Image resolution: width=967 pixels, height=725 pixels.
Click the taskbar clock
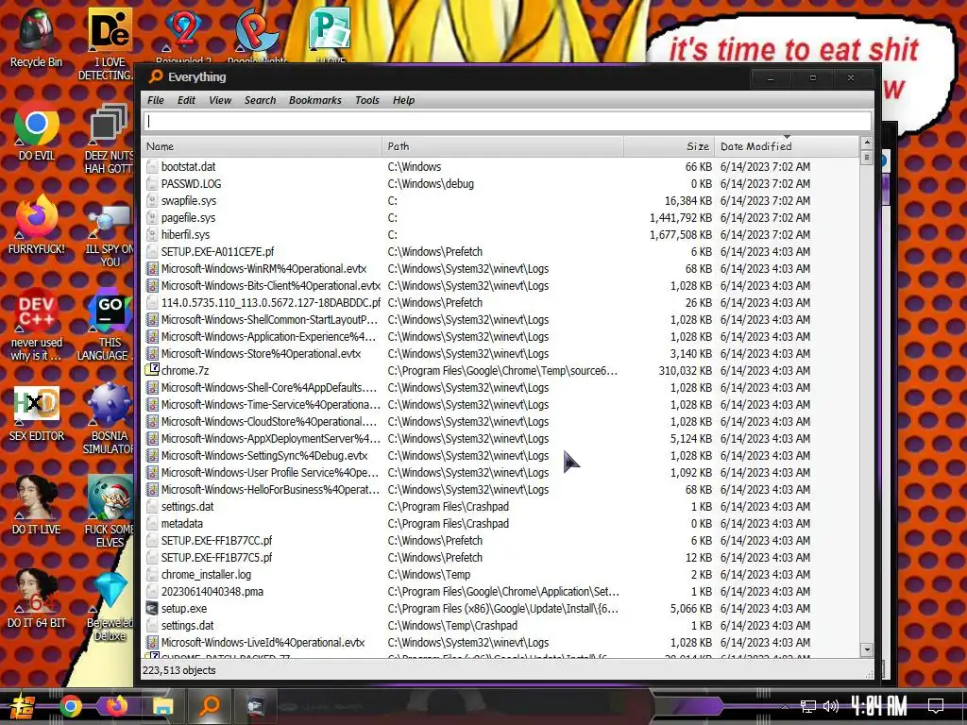(x=879, y=706)
